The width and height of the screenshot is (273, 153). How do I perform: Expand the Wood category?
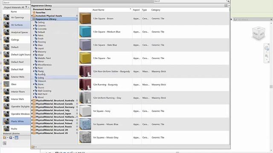coord(34,97)
